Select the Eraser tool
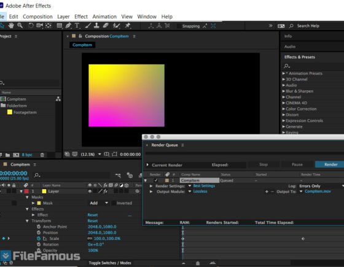Screen dimensions: 344x267 click(x=106, y=26)
